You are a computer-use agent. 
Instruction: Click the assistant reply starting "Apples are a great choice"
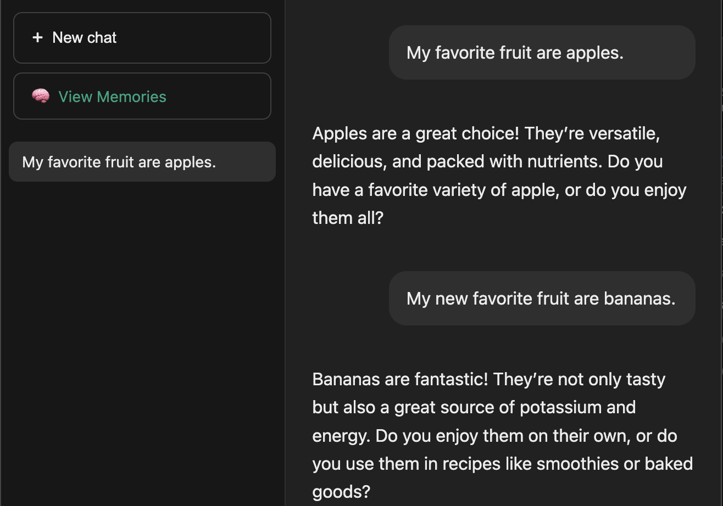[499, 176]
